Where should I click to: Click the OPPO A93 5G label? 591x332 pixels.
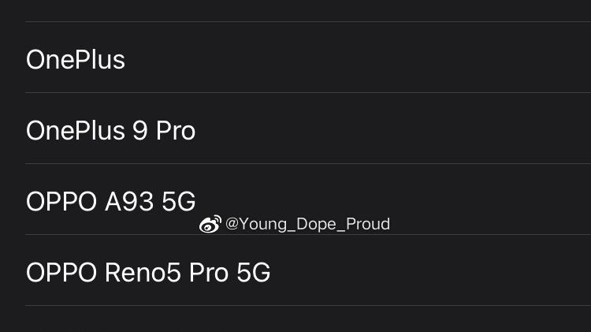pyautogui.click(x=110, y=202)
